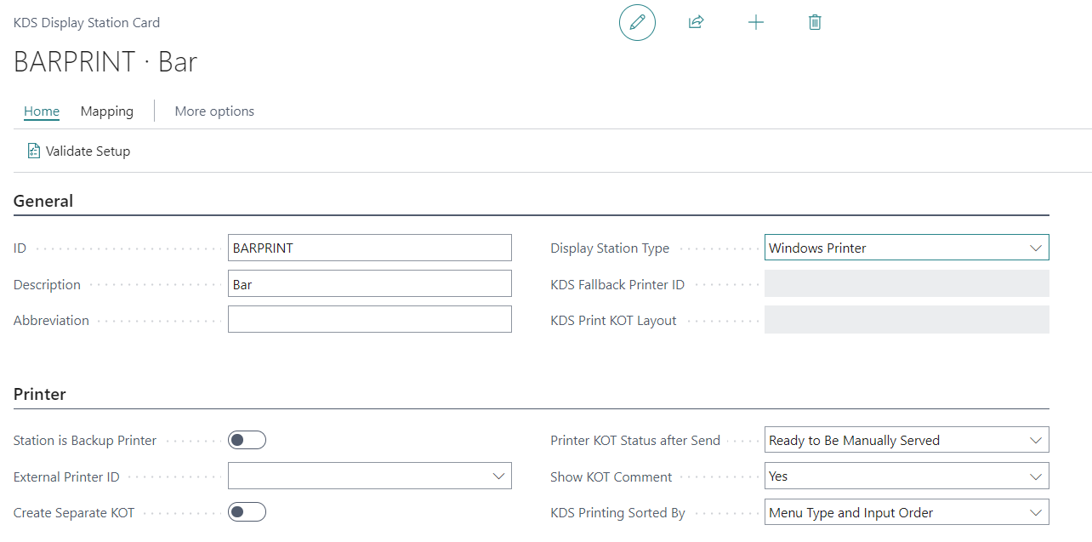Click the share icon

pos(696,23)
